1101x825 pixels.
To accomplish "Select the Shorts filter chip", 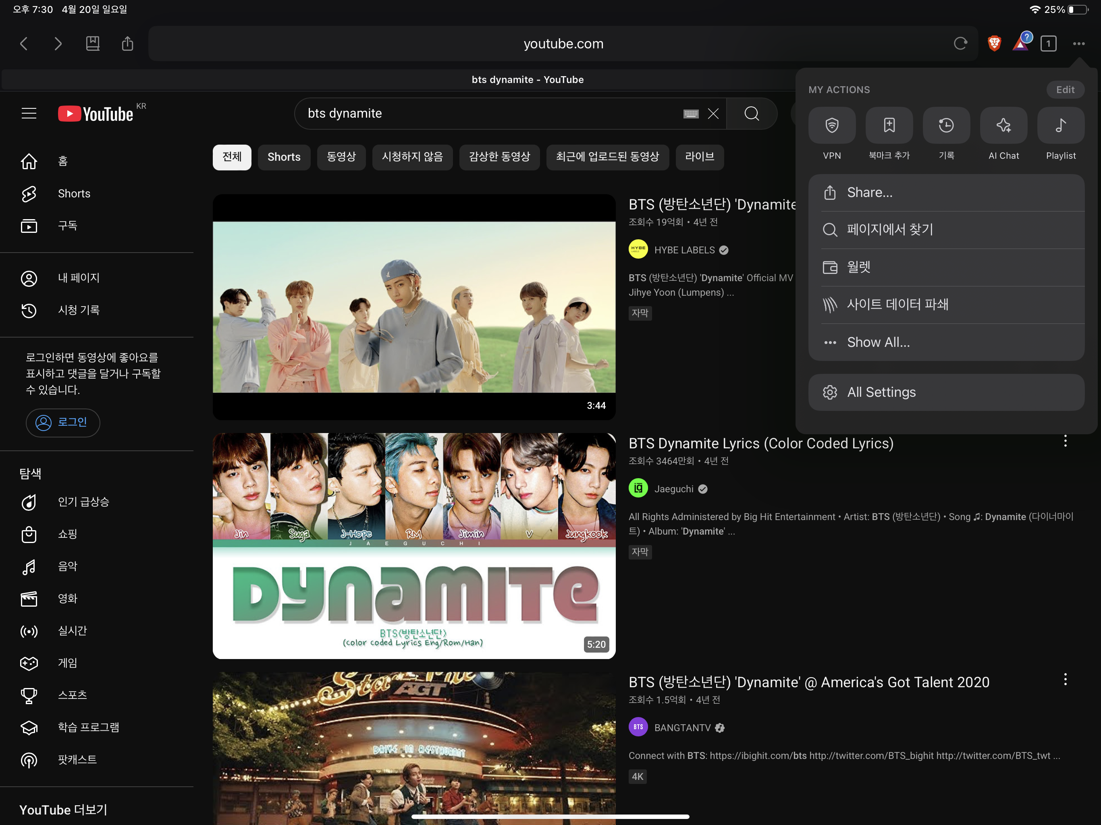I will (284, 157).
